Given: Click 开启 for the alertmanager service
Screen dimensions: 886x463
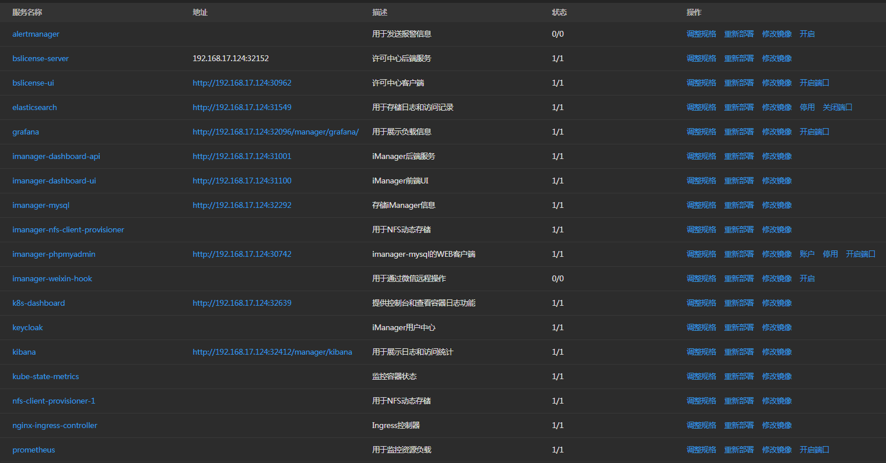Looking at the screenshot, I should click(807, 34).
